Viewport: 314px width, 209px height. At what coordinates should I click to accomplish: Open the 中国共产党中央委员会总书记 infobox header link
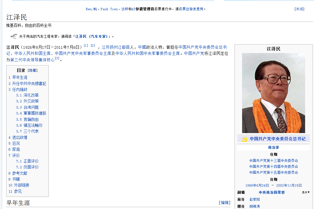(277, 139)
